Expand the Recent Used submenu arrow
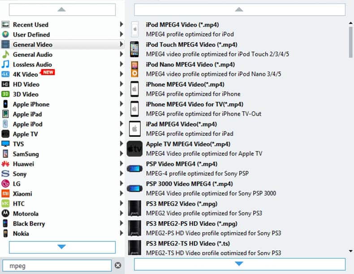The height and width of the screenshot is (274, 354). pos(121,24)
